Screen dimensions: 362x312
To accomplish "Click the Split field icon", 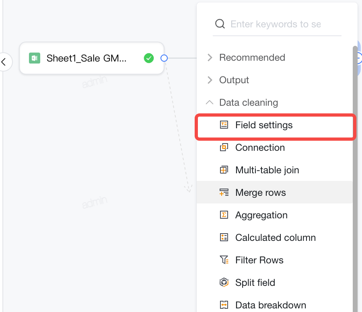I will pos(224,282).
